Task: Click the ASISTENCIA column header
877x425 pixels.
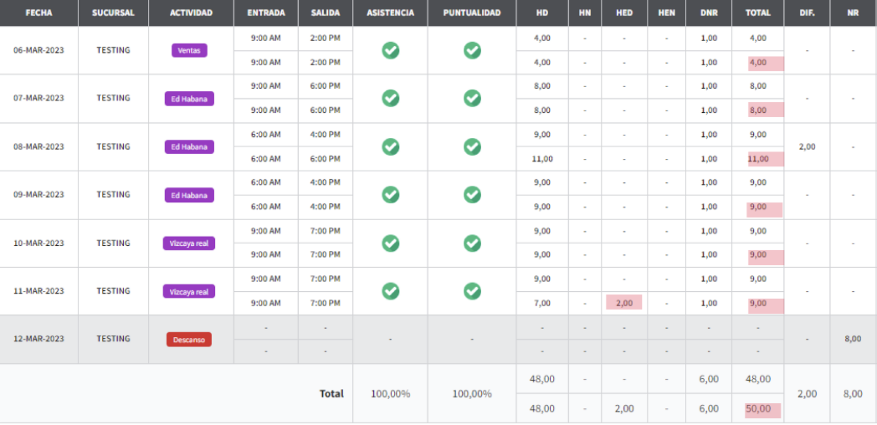Action: coord(390,13)
